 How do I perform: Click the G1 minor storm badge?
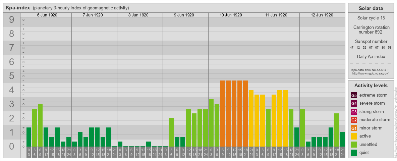tap(354, 128)
